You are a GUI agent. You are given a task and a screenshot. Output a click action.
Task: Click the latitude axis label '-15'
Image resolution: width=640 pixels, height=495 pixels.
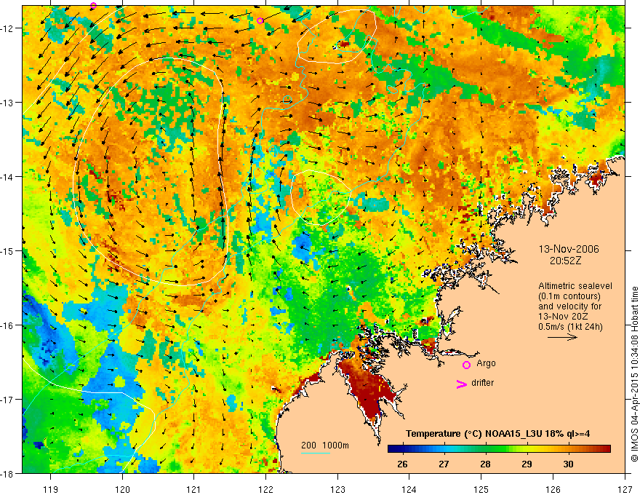pos(9,250)
